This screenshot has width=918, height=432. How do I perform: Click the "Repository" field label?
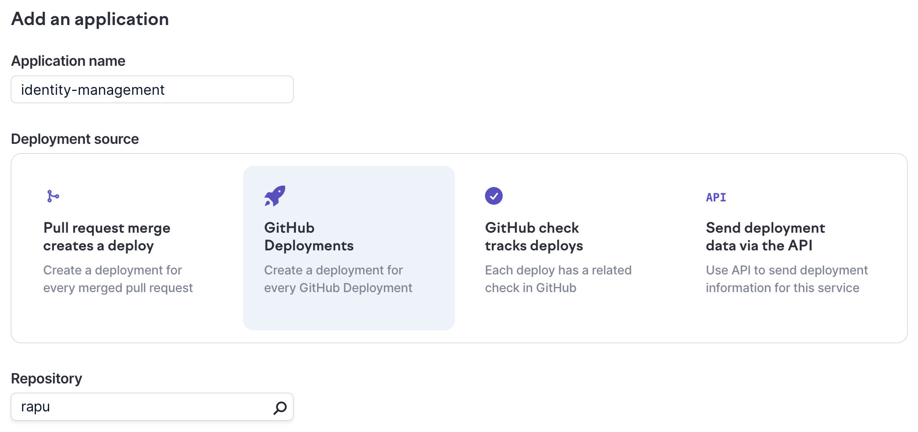tap(47, 378)
